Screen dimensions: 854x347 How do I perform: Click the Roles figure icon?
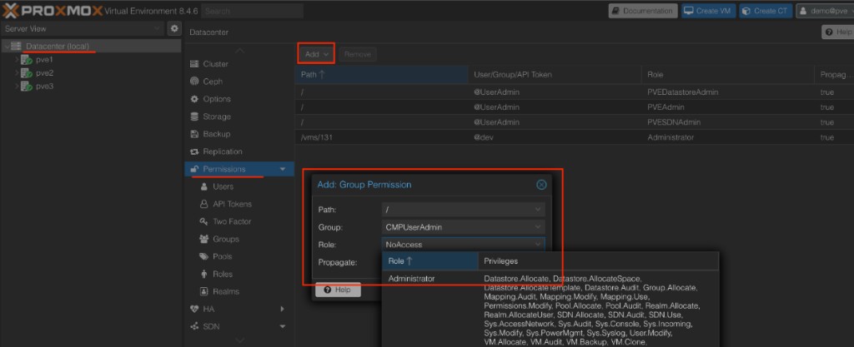coord(204,275)
